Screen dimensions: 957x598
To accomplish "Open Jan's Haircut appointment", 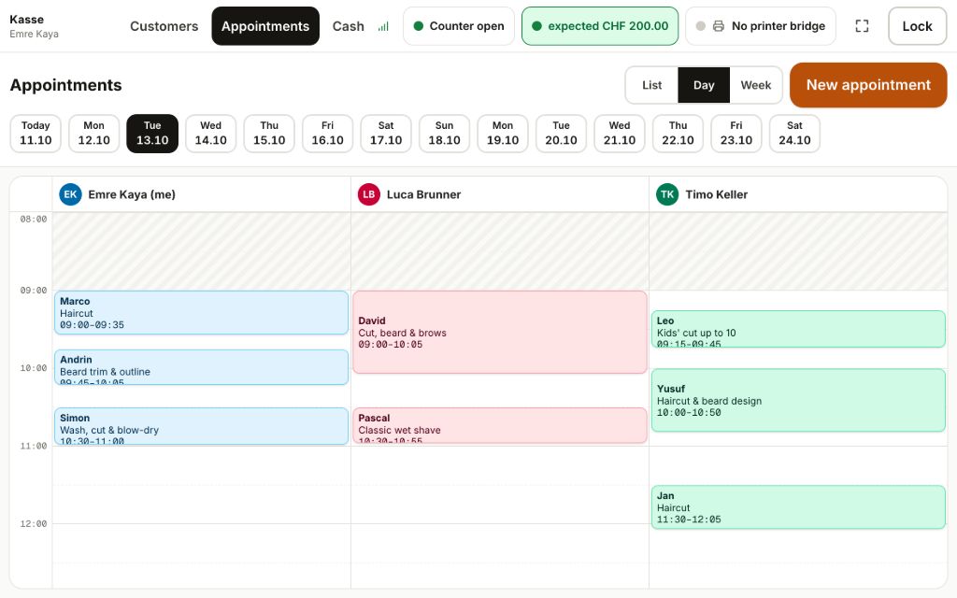I will (x=798, y=507).
